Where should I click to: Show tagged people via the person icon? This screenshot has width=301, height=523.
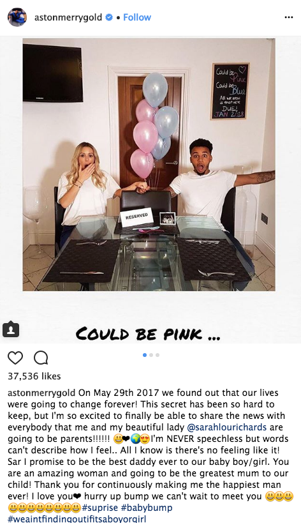[11, 330]
